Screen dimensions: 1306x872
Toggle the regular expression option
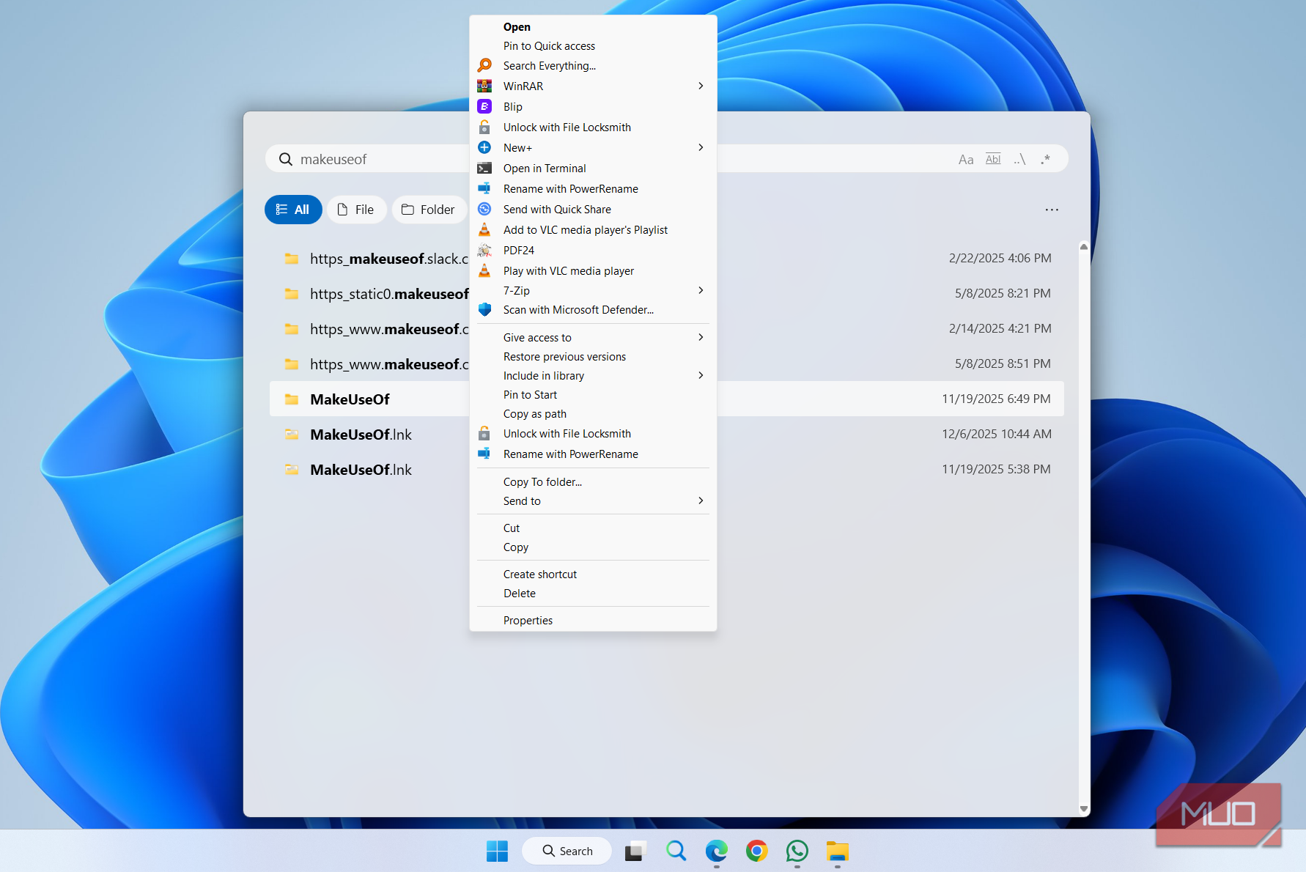[1046, 159]
